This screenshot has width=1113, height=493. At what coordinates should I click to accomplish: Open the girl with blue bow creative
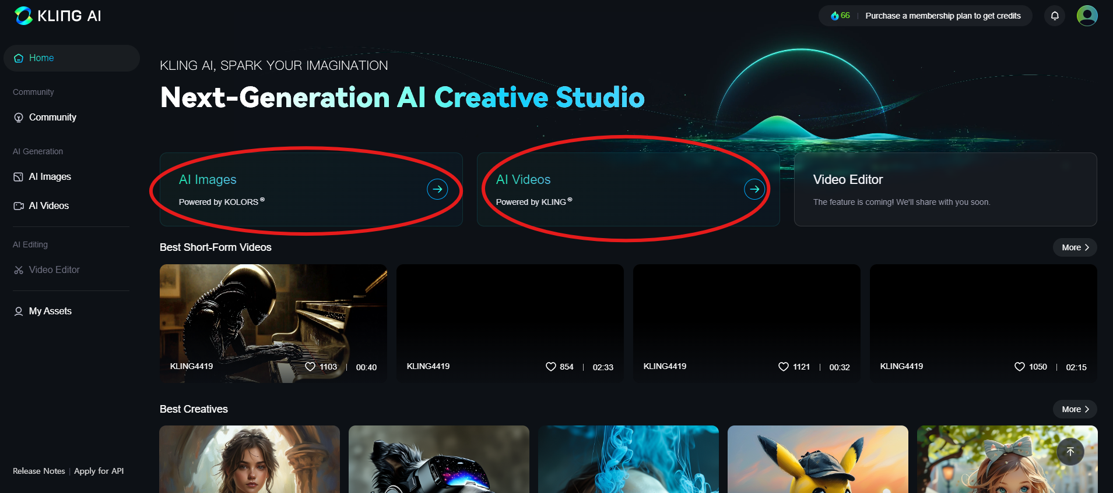tap(1007, 459)
